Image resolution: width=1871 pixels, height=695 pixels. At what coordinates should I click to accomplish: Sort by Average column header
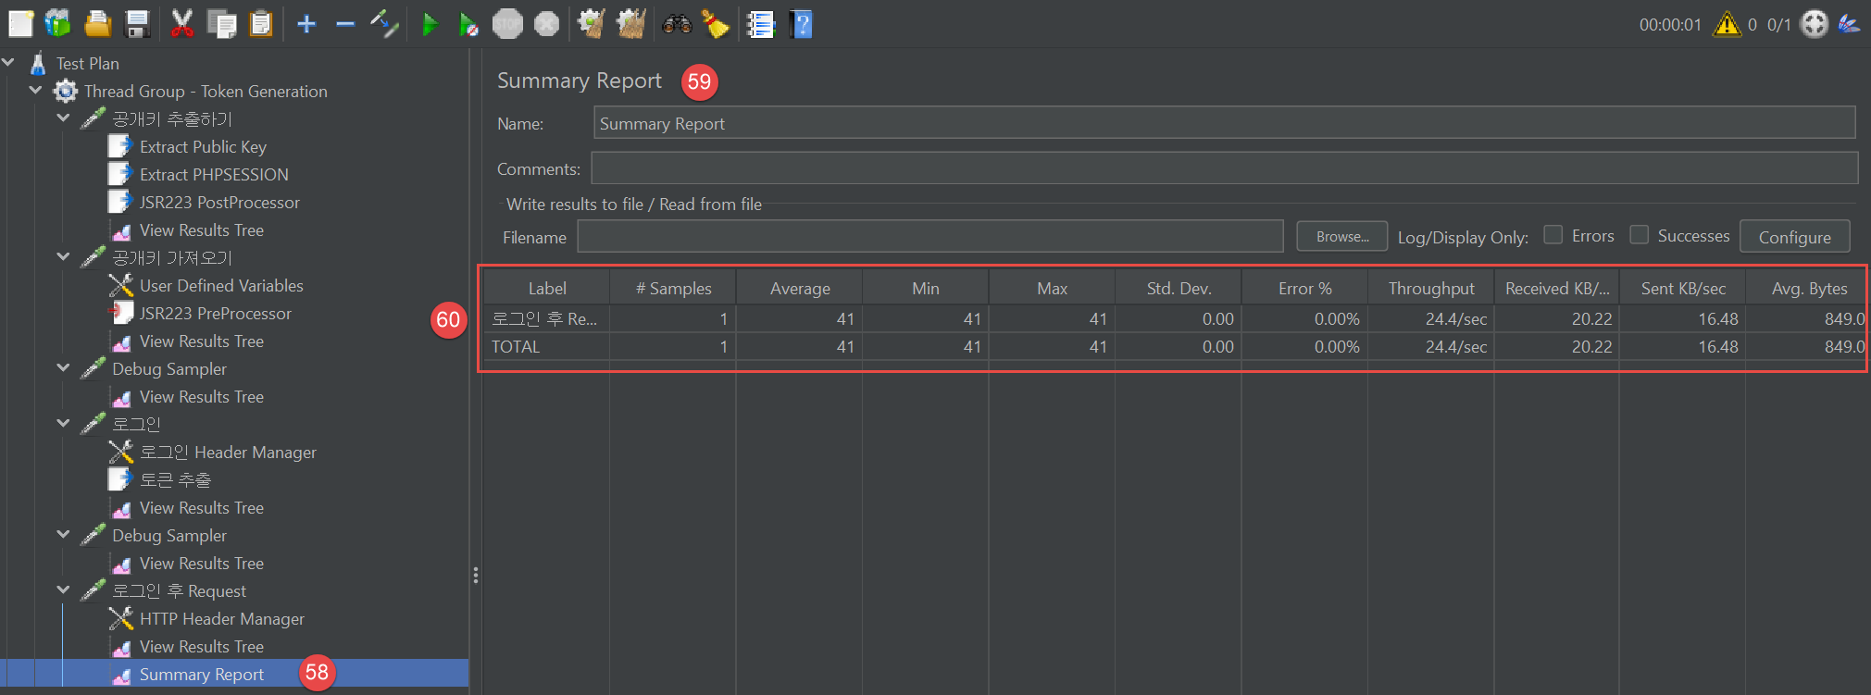click(x=800, y=288)
